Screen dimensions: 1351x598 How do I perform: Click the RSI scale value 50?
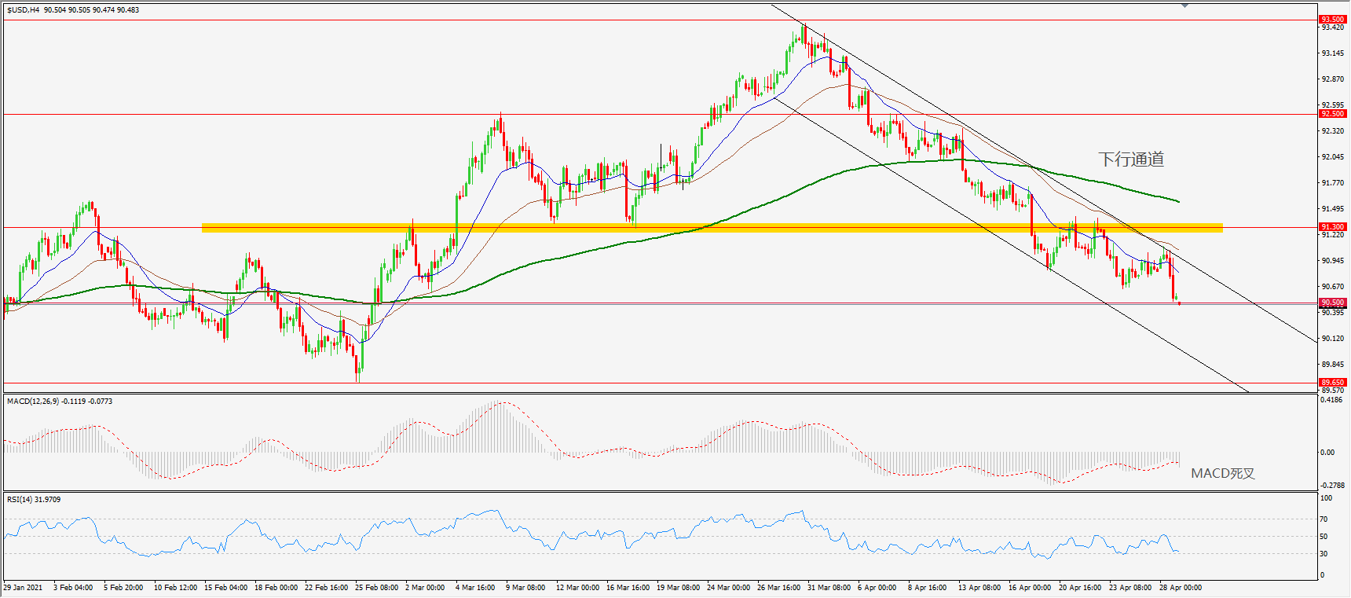click(x=1324, y=537)
